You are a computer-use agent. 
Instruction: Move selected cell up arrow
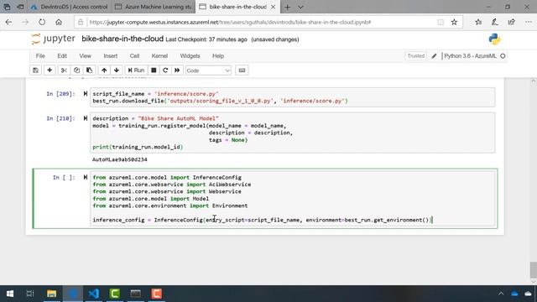[104, 70]
